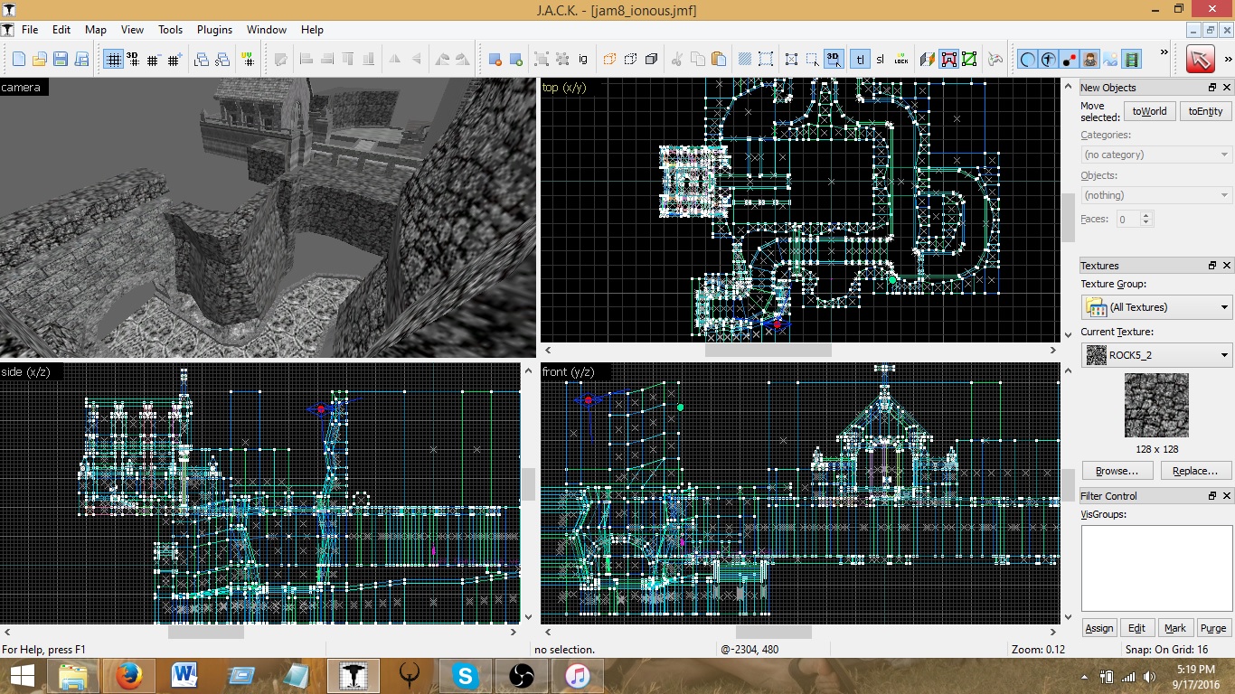Open the Plugins menu
Image resolution: width=1235 pixels, height=694 pixels.
click(x=214, y=30)
